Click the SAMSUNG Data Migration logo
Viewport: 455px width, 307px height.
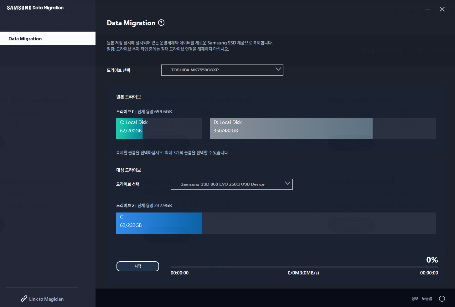click(x=35, y=8)
